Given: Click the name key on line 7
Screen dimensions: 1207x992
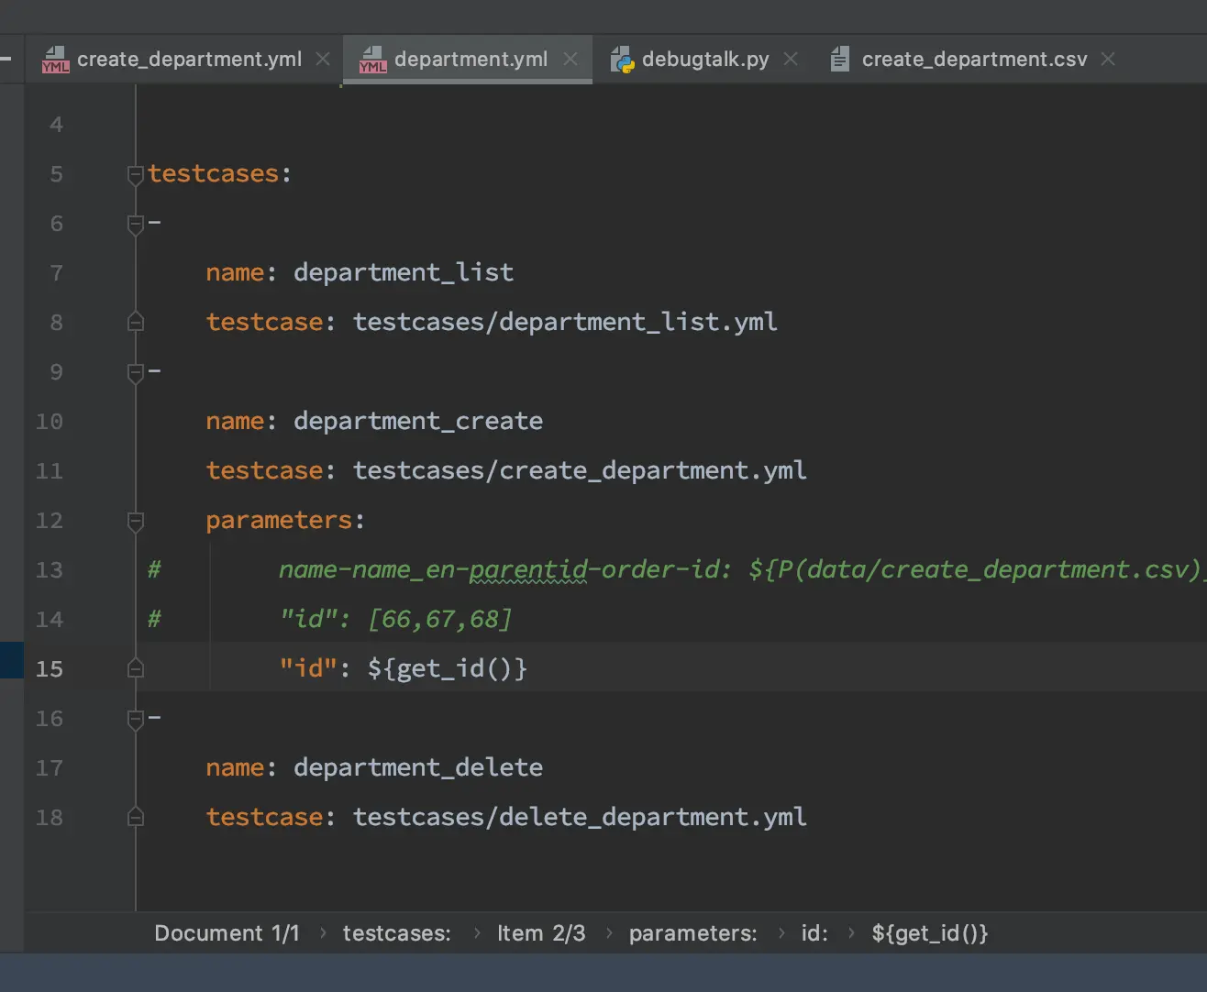Looking at the screenshot, I should 235,272.
